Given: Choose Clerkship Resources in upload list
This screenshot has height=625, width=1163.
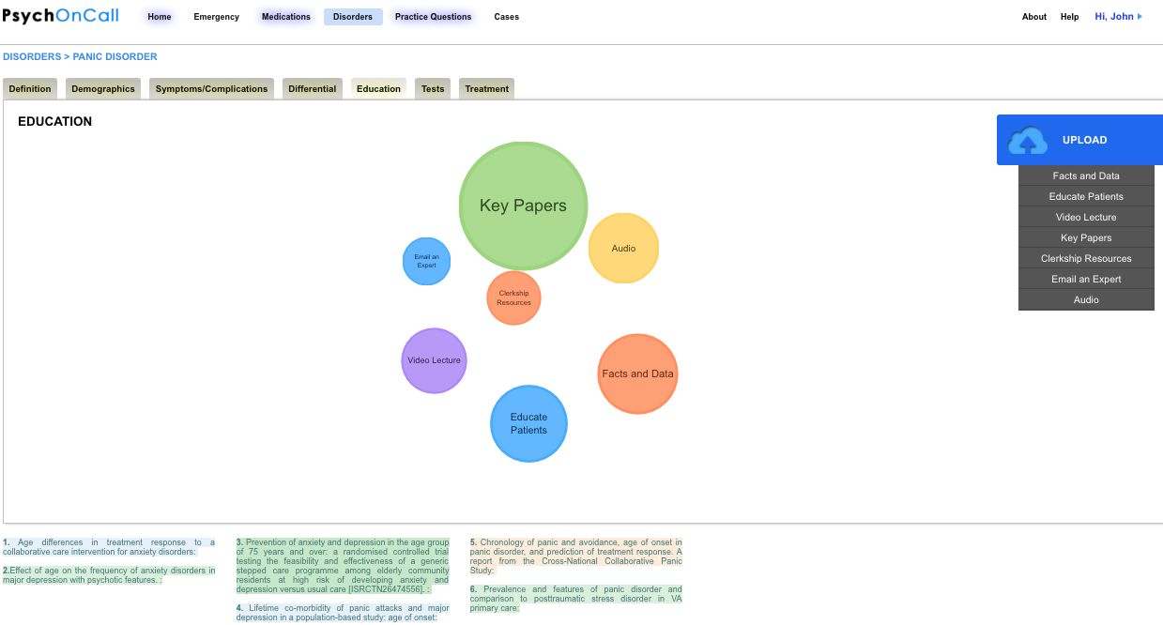Looking at the screenshot, I should tap(1086, 259).
